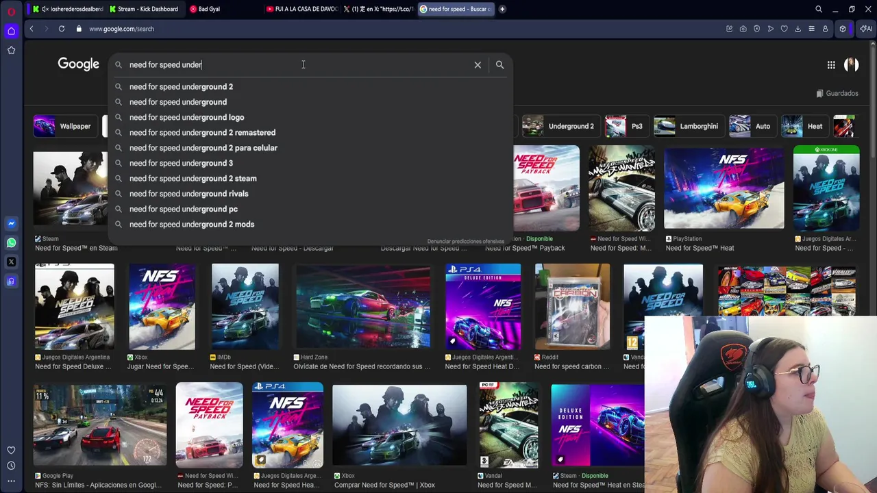Choose suggestion underground 2 para celular
Screen dimensions: 877x493
(310, 148)
